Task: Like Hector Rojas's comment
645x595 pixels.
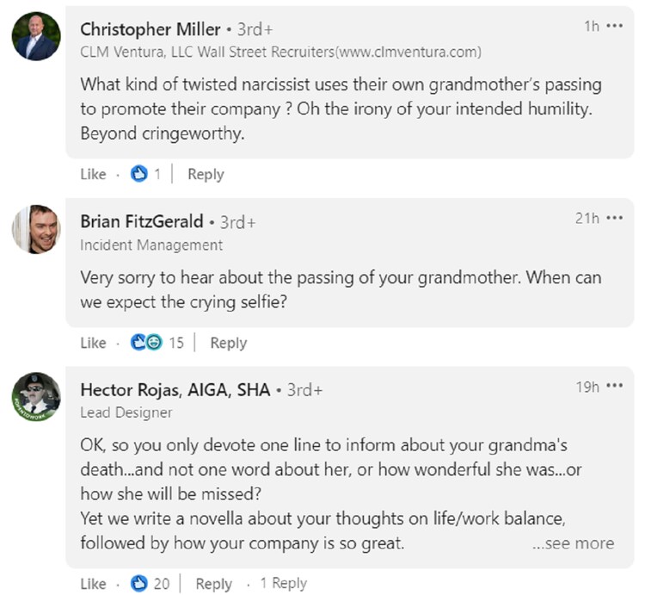Action: point(93,584)
